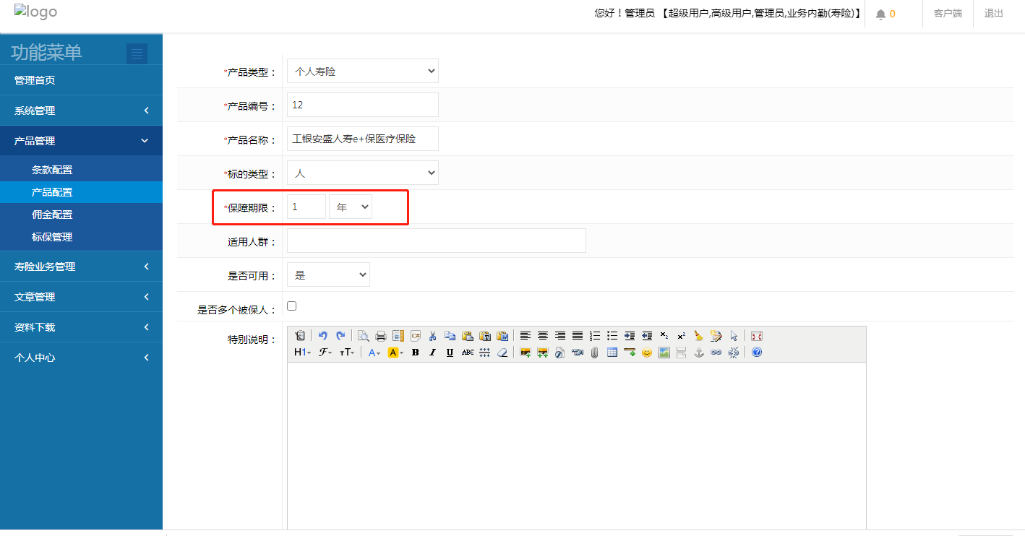Expand the 寿险业务管理 sidebar menu
The width and height of the screenshot is (1025, 536).
81,267
